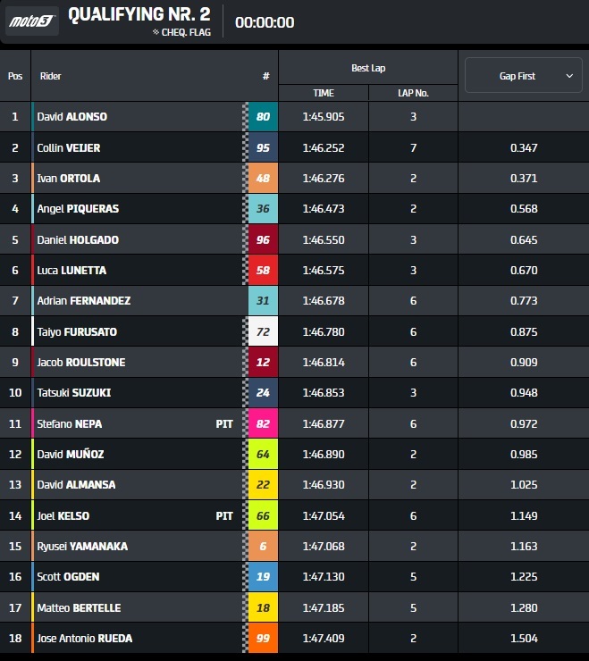Click Jose Antonio Rueda's number 99 badge

(x=263, y=639)
